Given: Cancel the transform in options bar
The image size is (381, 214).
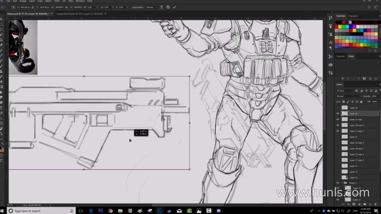Looking at the screenshot, I should (168, 7).
